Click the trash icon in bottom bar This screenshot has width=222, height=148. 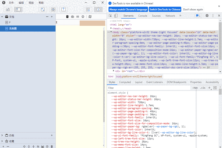52,146
